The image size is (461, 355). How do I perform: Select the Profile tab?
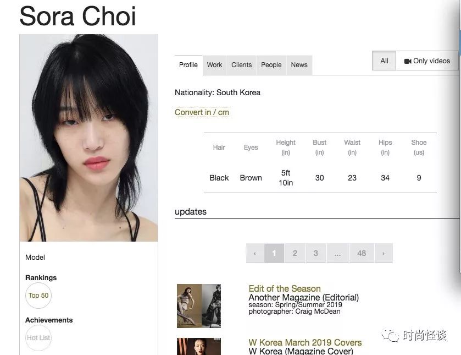tap(188, 65)
